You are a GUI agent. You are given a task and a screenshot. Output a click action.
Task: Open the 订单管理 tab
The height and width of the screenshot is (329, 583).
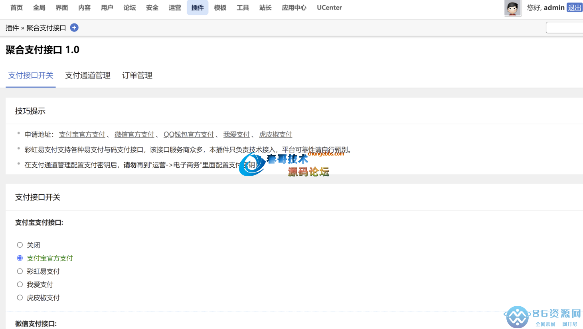tap(137, 75)
